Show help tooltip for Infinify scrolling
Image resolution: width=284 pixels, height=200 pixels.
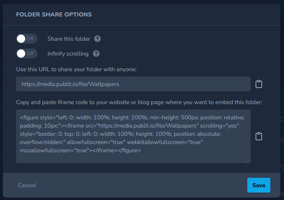pos(96,53)
